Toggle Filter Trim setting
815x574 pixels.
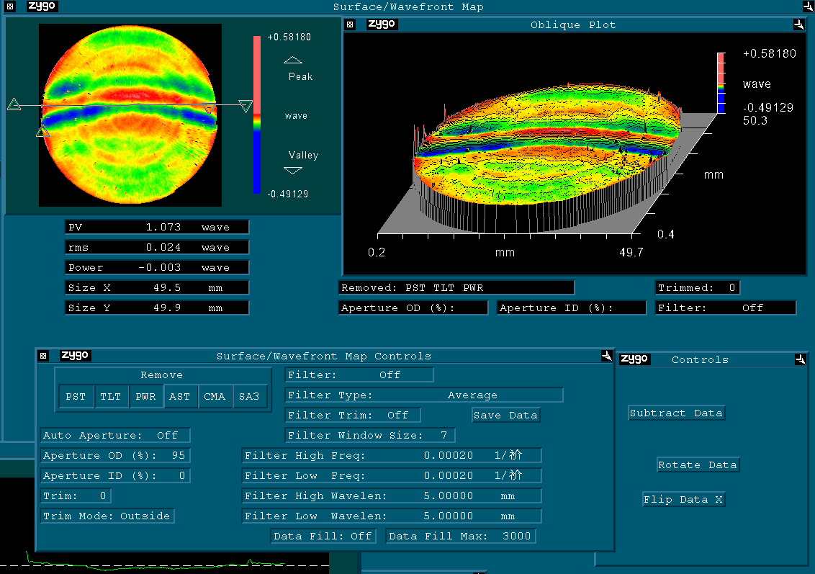[x=352, y=415]
